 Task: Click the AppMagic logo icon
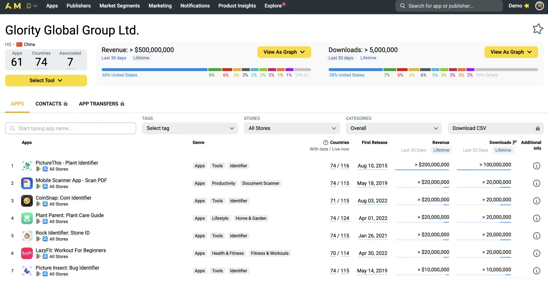(13, 6)
